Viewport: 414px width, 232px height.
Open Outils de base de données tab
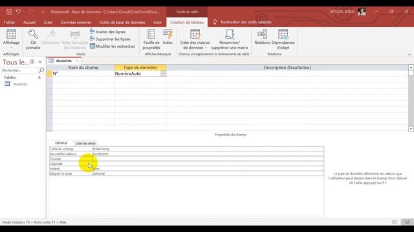tap(122, 23)
